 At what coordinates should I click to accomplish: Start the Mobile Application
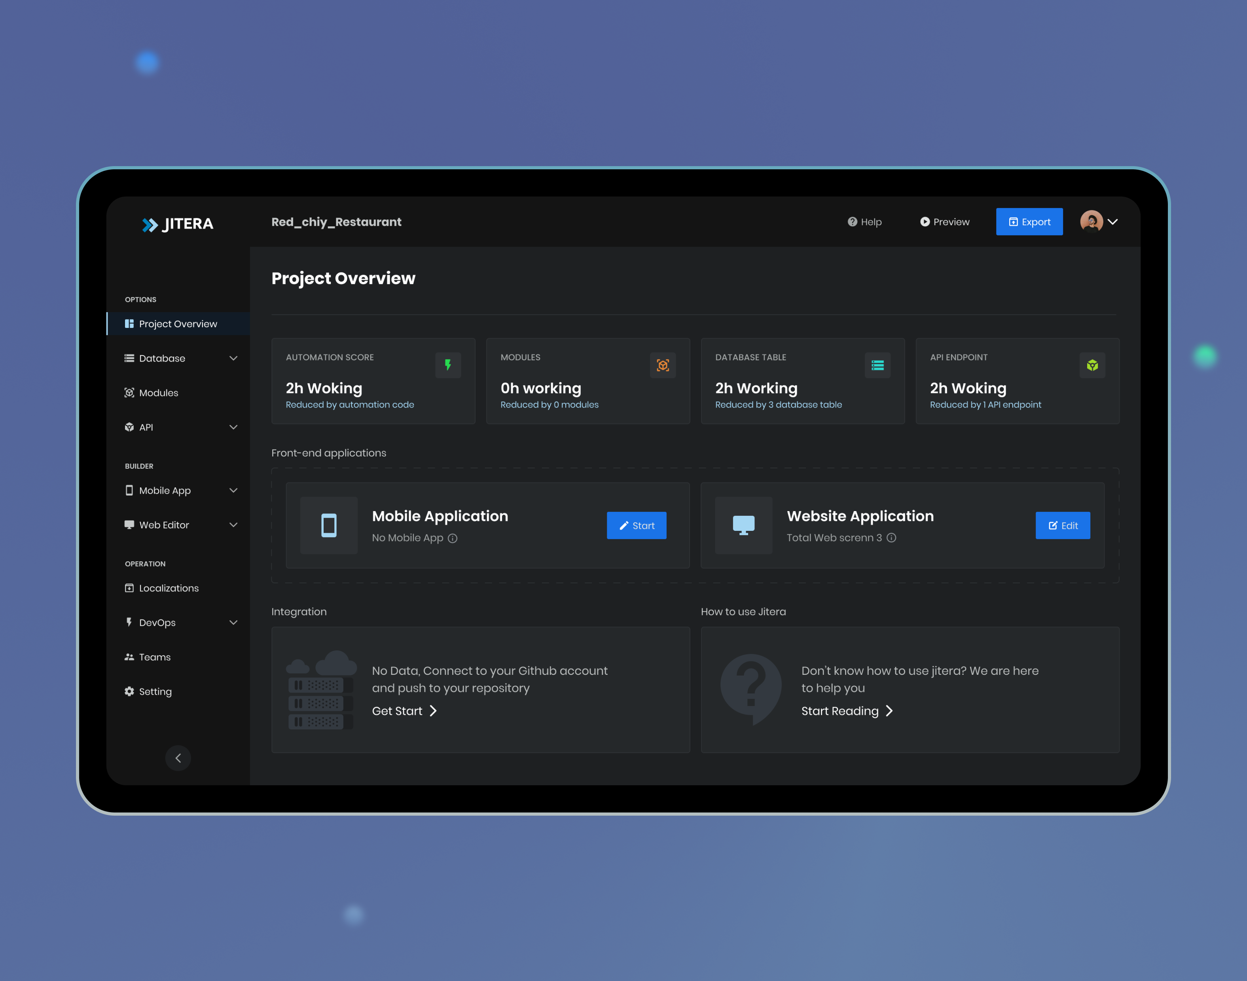637,526
